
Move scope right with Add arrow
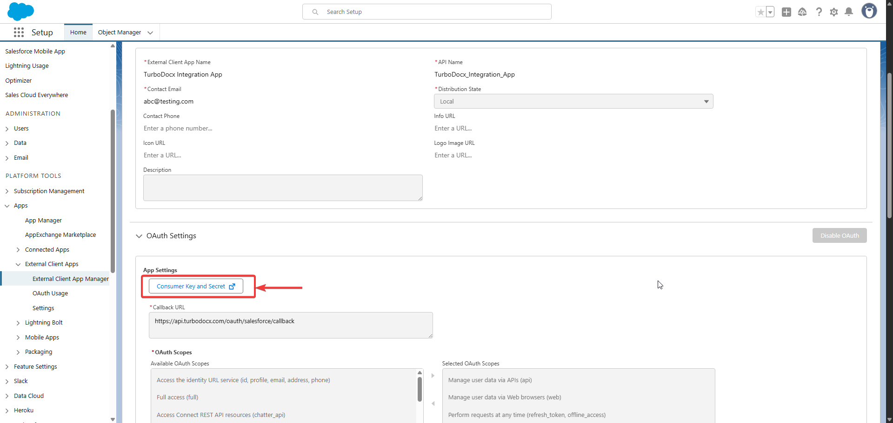(x=433, y=376)
